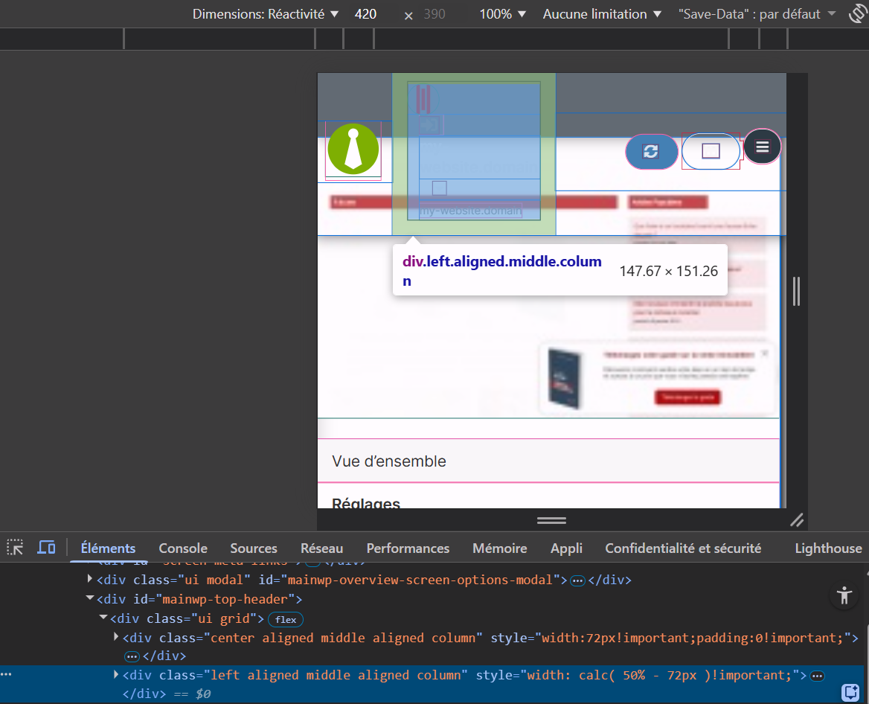Click the blue sync refresh button

coord(651,151)
